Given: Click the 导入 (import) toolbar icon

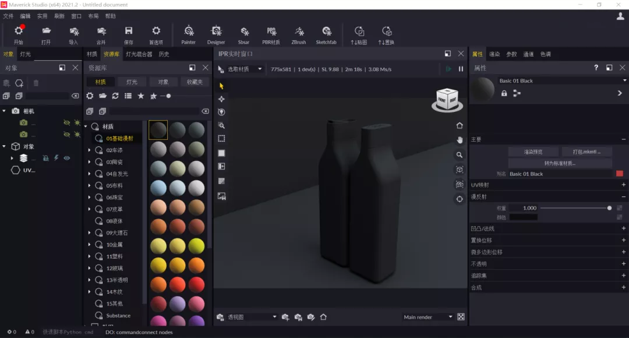Looking at the screenshot, I should coord(73,35).
